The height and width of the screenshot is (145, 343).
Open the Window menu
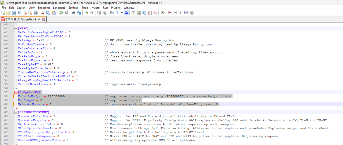tap(129, 8)
